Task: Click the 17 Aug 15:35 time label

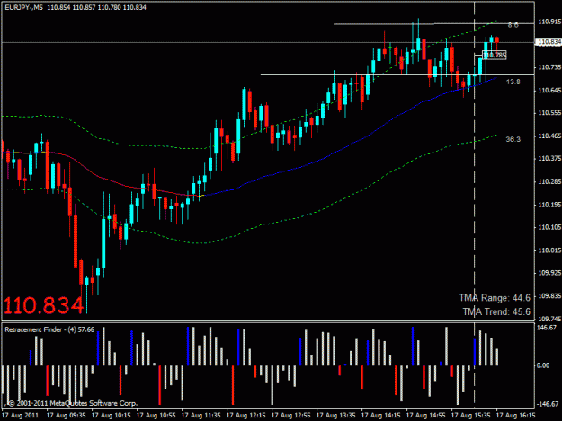Action: pyautogui.click(x=470, y=415)
